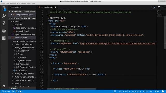Viewport: 166px width, 93px height.
Task: Open the bootstrap.min.css CDN link
Action: (x=117, y=43)
